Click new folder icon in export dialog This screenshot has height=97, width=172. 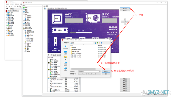(99, 43)
